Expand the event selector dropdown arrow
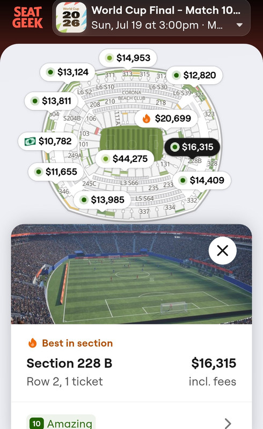The height and width of the screenshot is (429, 263). click(x=239, y=25)
